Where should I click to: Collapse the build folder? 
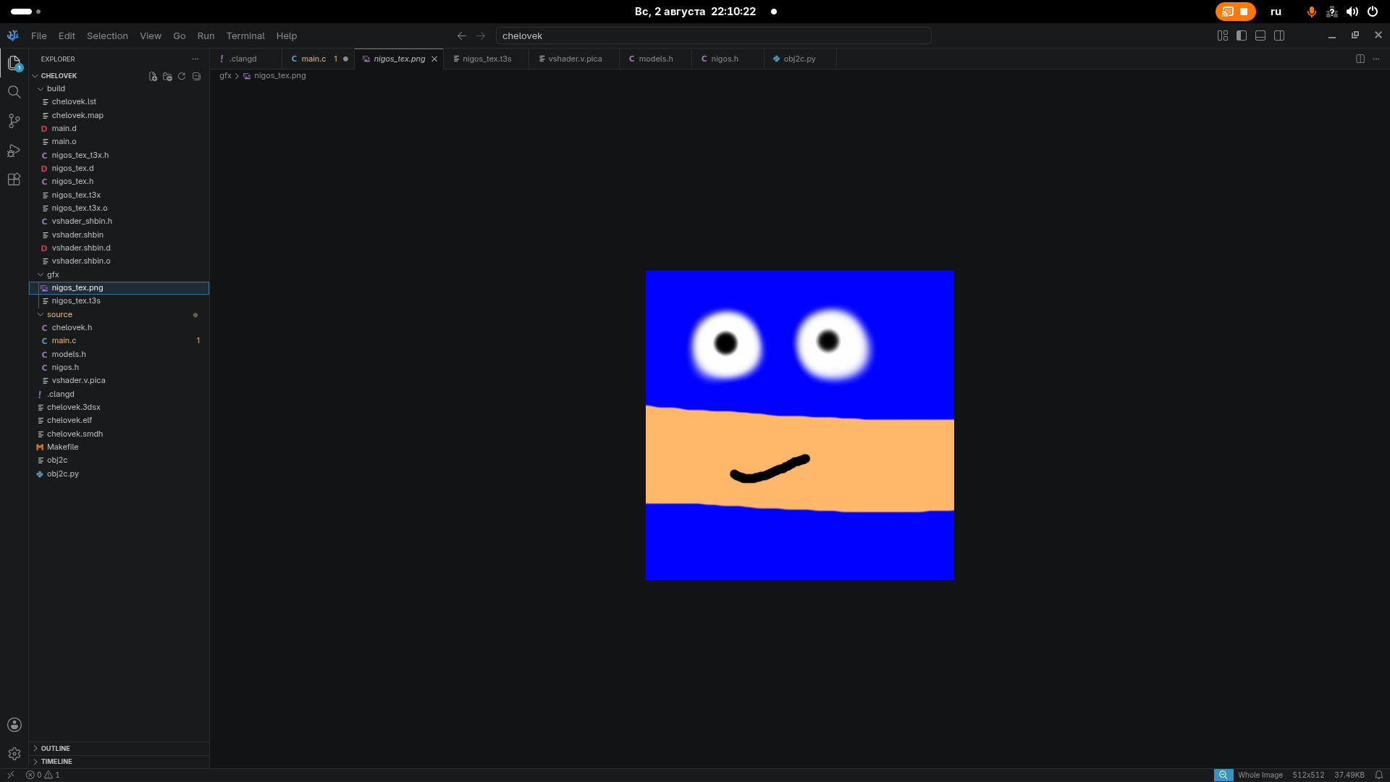pos(41,89)
